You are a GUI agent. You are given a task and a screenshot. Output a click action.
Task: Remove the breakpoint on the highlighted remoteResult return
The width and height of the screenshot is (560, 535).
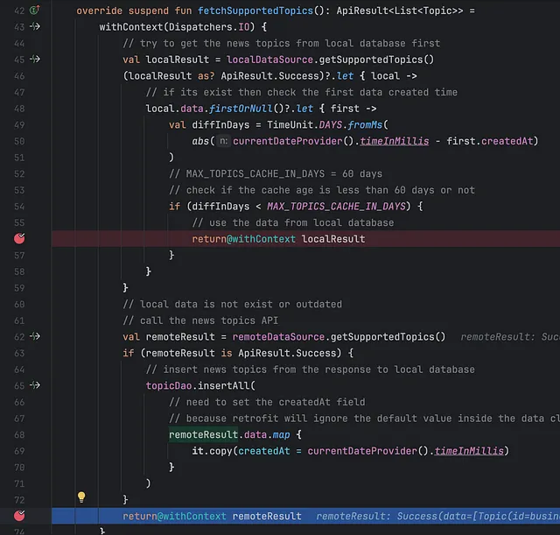pyautogui.click(x=20, y=516)
